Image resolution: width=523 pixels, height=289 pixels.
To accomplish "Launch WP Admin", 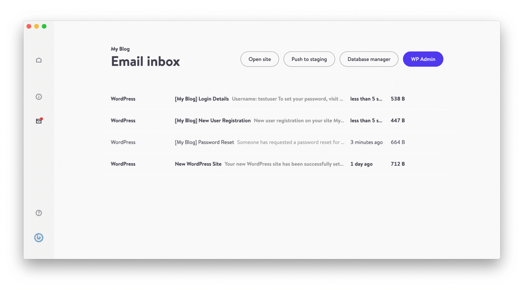I will (x=423, y=59).
